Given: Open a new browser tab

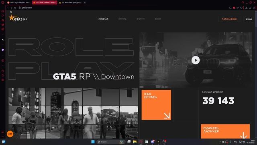Looking at the screenshot, I should [85, 2].
